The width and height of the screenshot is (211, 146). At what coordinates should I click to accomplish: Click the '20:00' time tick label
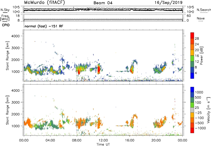[x=156, y=140]
